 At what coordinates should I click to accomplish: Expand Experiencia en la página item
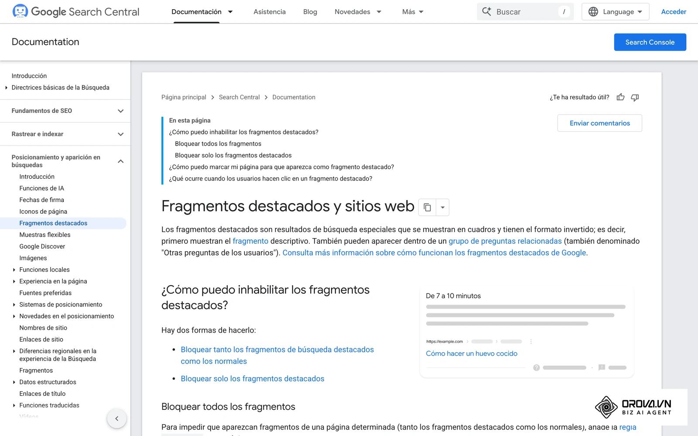point(14,281)
